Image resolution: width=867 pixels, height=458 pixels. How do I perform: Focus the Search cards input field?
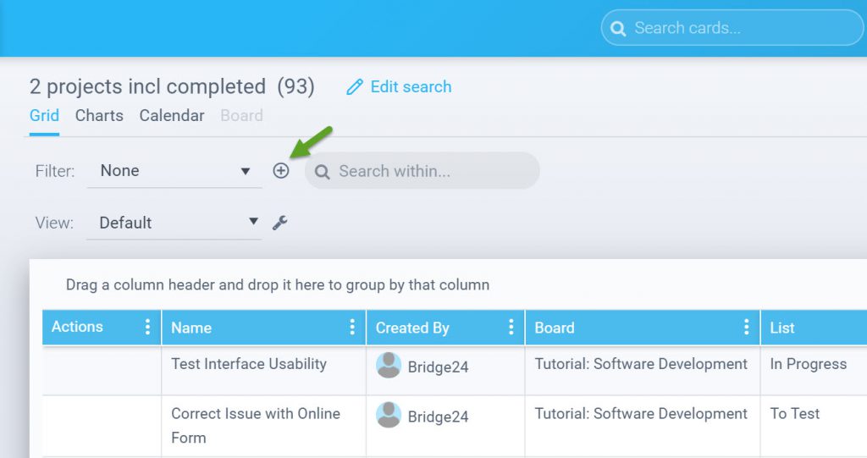point(734,28)
